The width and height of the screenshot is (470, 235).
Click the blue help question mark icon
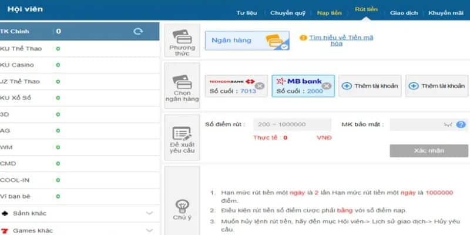coord(461,125)
